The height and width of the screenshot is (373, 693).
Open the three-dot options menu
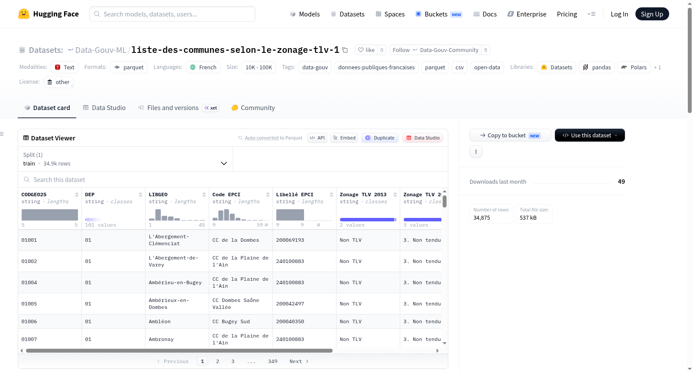pos(476,152)
